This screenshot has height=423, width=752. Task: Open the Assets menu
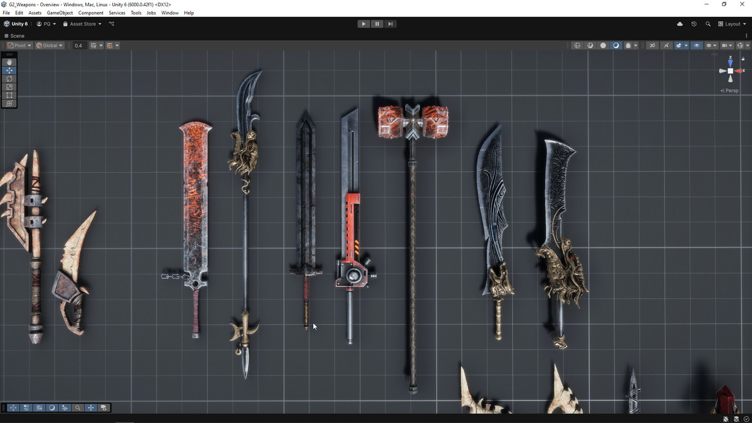(x=35, y=13)
